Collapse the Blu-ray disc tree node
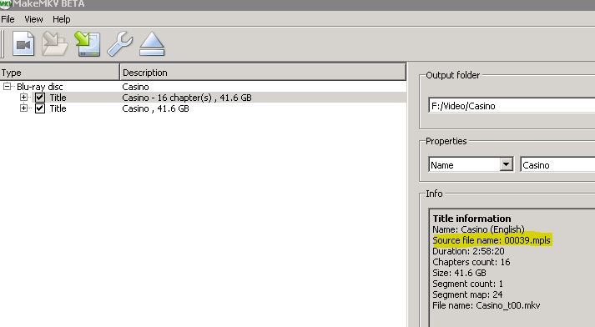595x327 pixels. point(7,87)
